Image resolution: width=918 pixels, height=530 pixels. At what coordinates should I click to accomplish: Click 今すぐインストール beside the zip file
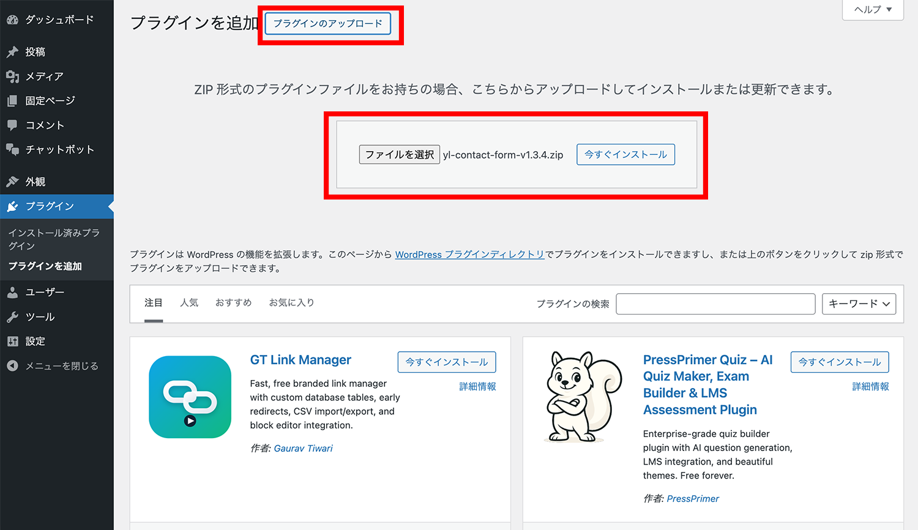click(x=625, y=155)
